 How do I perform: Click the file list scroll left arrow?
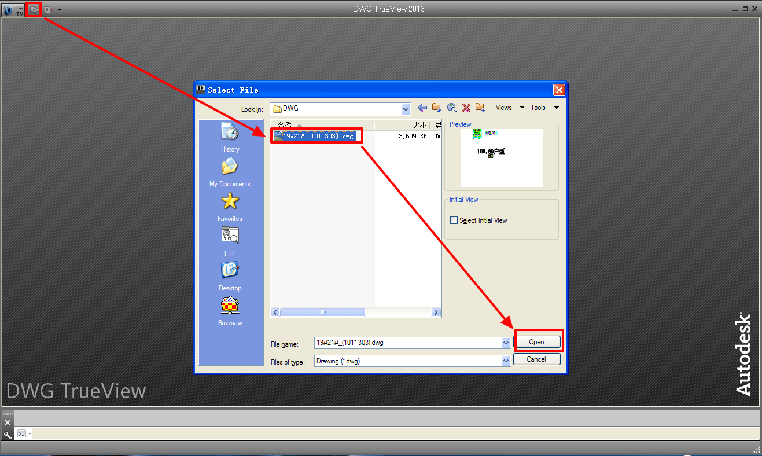pyautogui.click(x=275, y=312)
